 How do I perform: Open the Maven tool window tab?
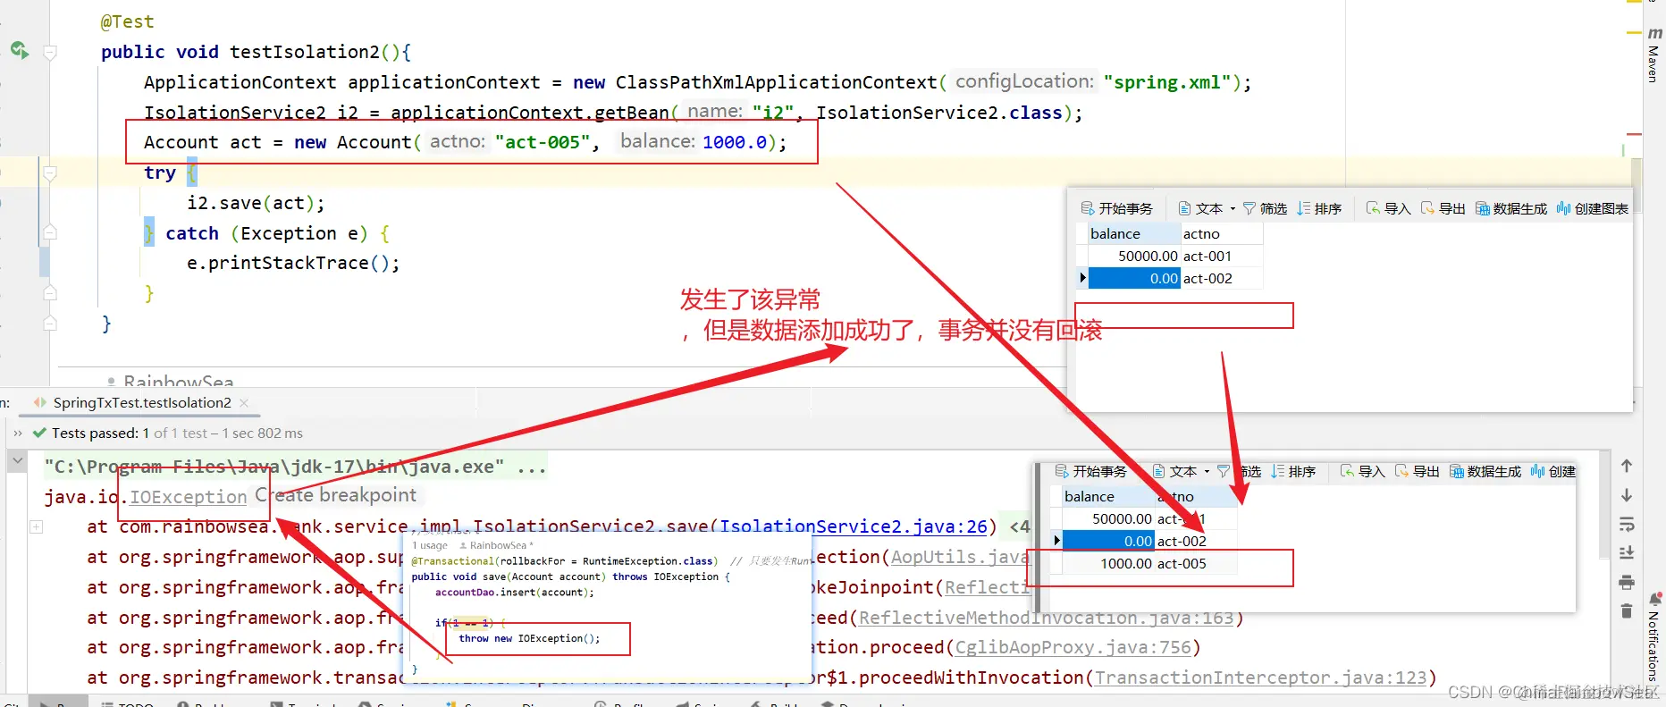coord(1654,55)
